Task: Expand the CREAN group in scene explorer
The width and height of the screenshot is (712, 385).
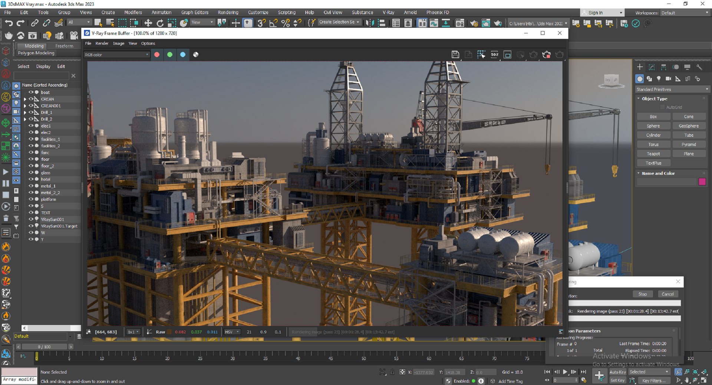Action: pos(25,99)
